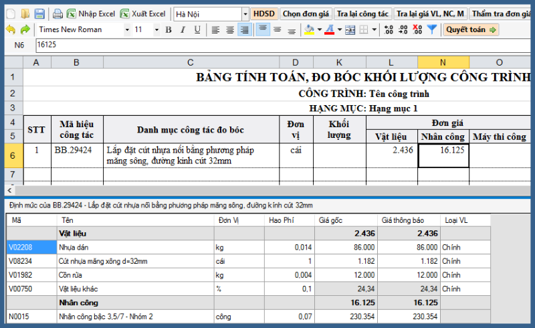The width and height of the screenshot is (535, 328).
Task: Select row V00750 Vật liệu khác
Action: [248, 289]
